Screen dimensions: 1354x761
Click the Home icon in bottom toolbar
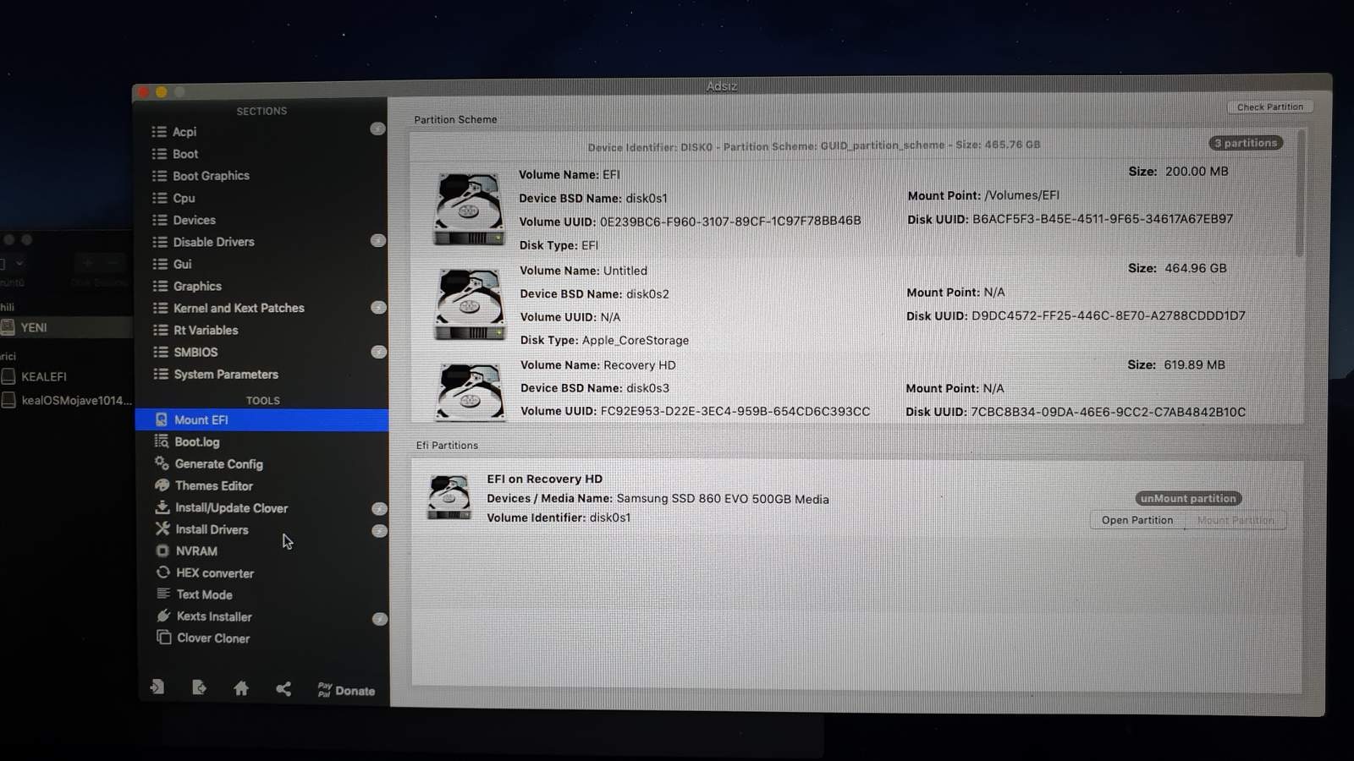coord(241,689)
